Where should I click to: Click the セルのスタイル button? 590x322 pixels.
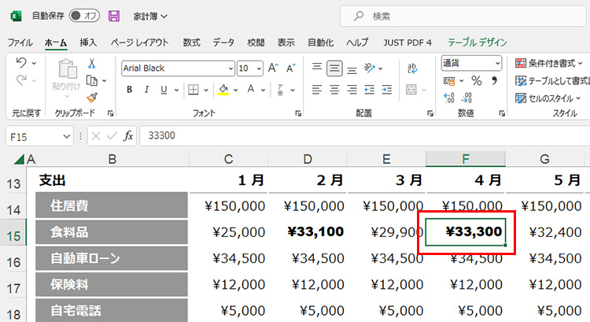point(549,98)
